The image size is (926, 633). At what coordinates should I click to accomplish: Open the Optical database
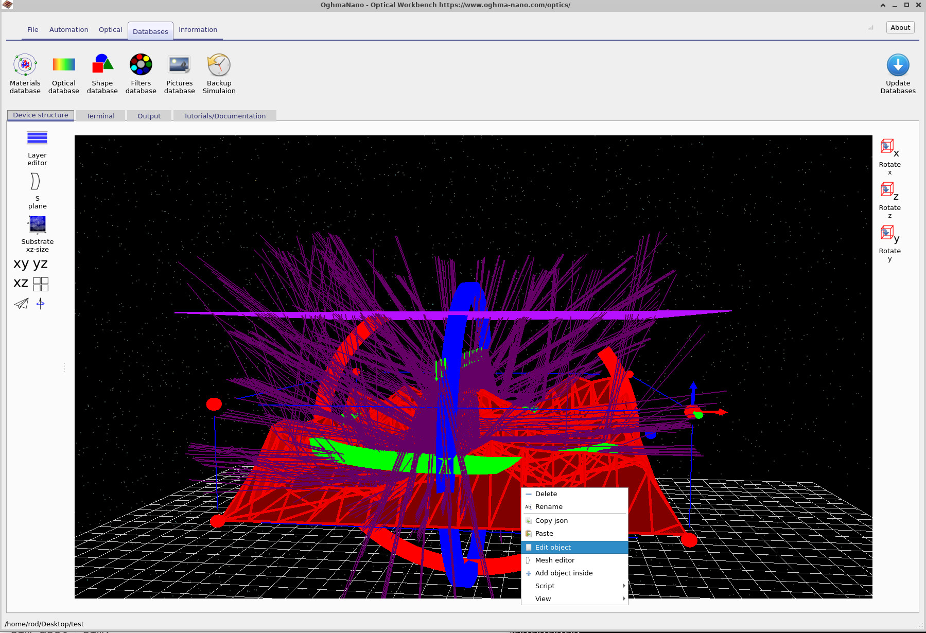click(63, 72)
